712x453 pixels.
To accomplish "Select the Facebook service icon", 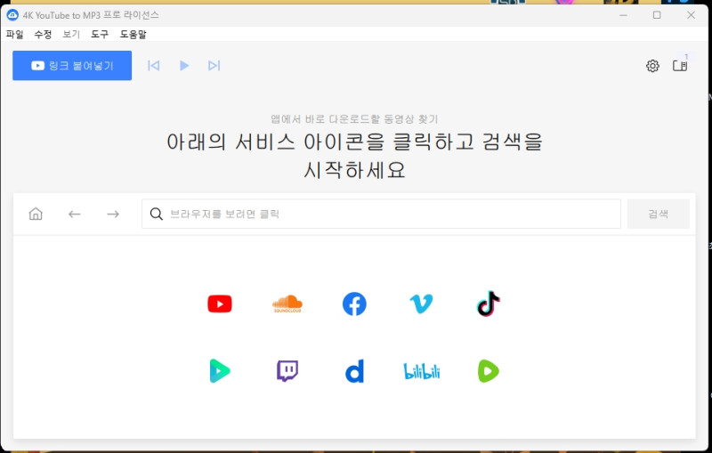I will [354, 304].
